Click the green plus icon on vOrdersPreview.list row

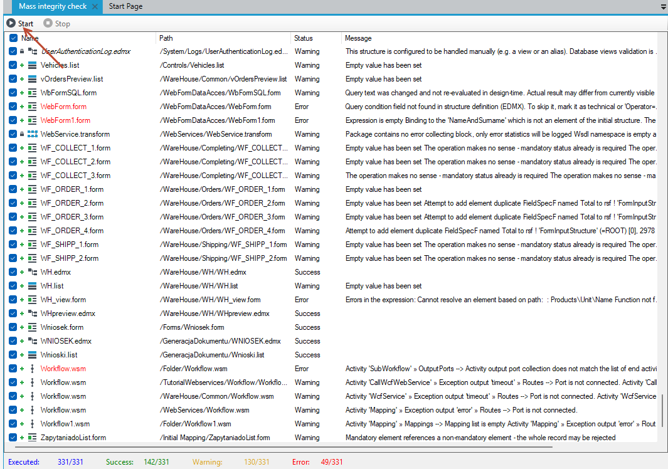[22, 79]
